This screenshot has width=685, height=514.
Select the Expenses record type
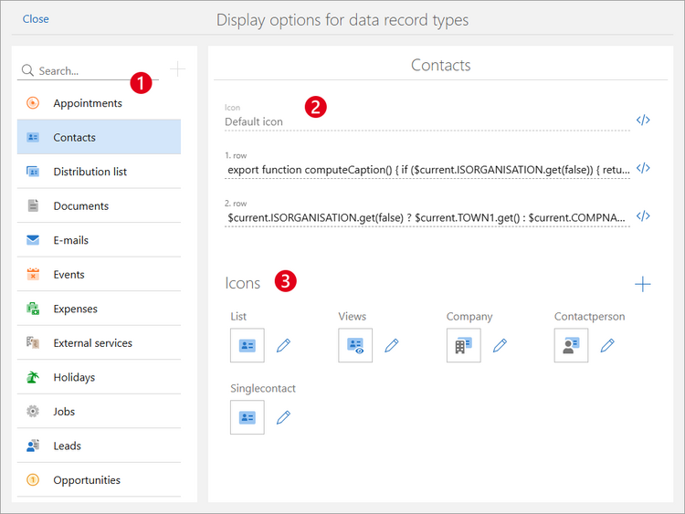click(x=75, y=309)
